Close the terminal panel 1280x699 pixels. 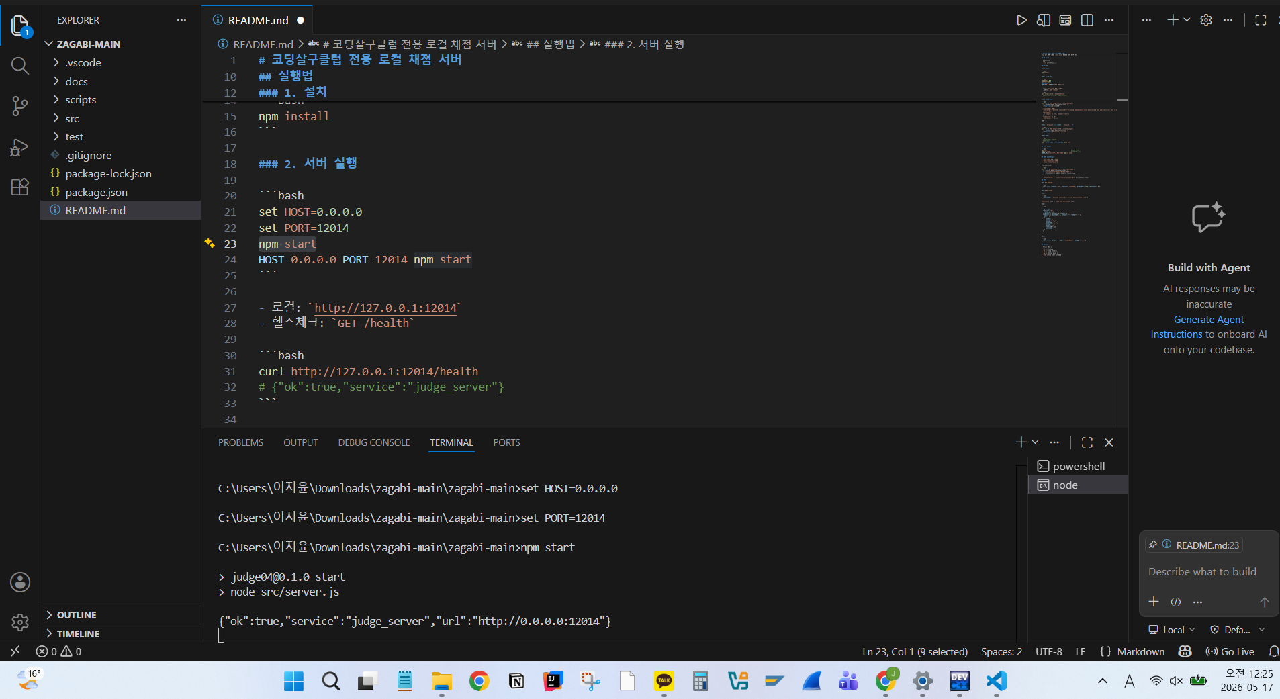tap(1109, 442)
